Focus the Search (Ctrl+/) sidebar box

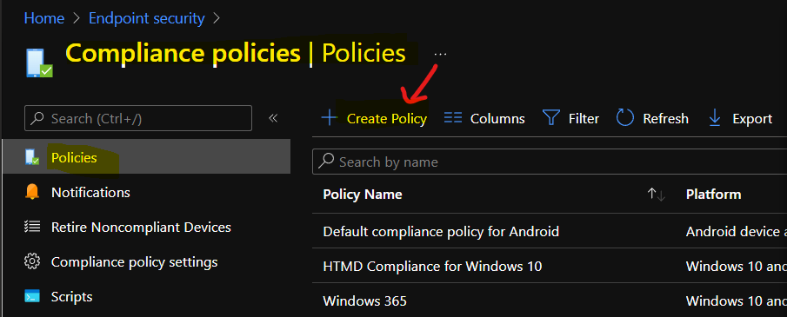(x=138, y=118)
